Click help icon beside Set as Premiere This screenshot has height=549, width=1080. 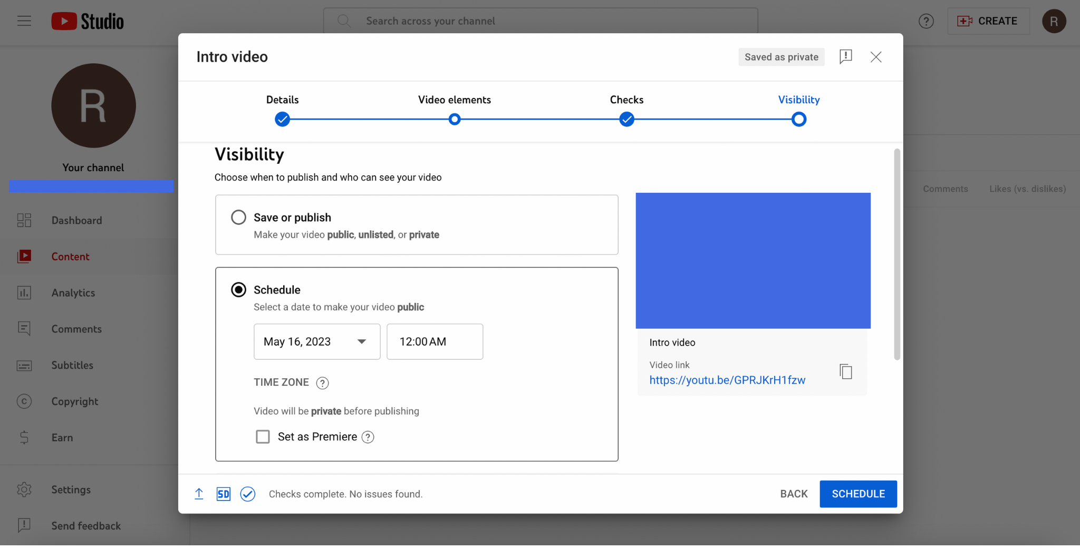point(368,437)
